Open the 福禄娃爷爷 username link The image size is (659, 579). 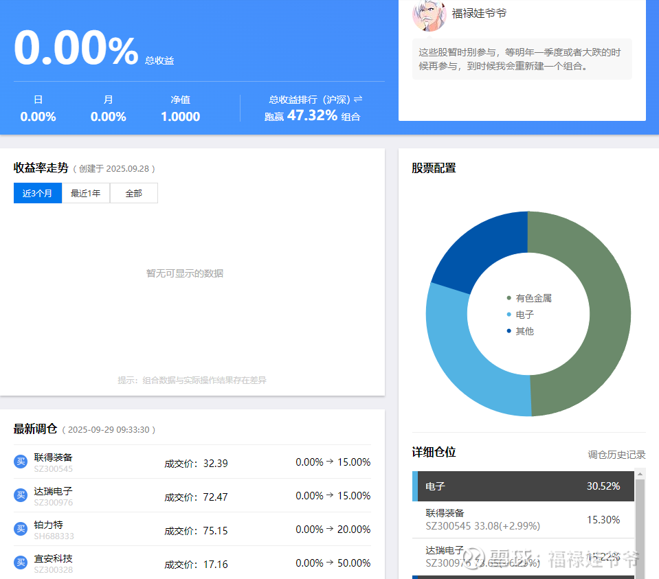[479, 14]
